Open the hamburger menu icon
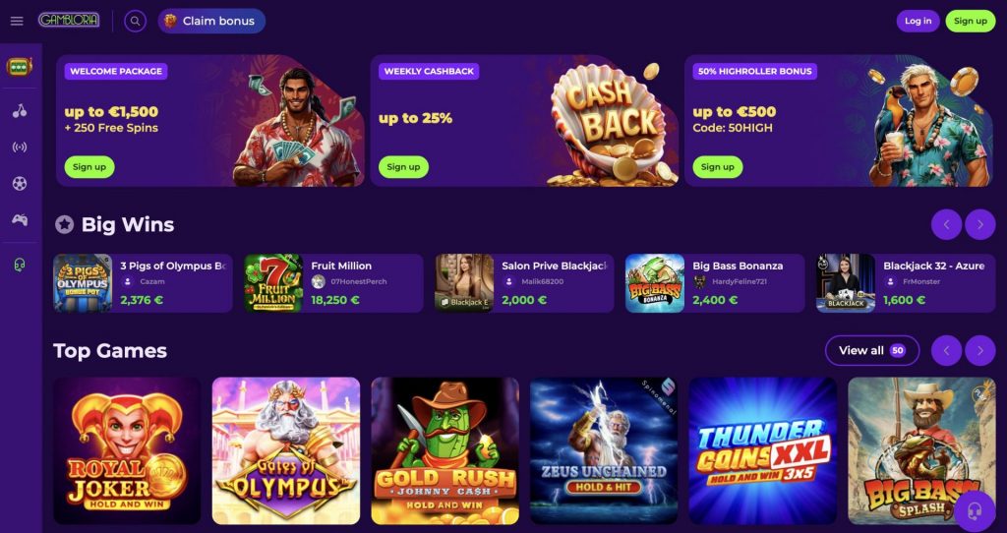The image size is (1007, 533). tap(17, 22)
